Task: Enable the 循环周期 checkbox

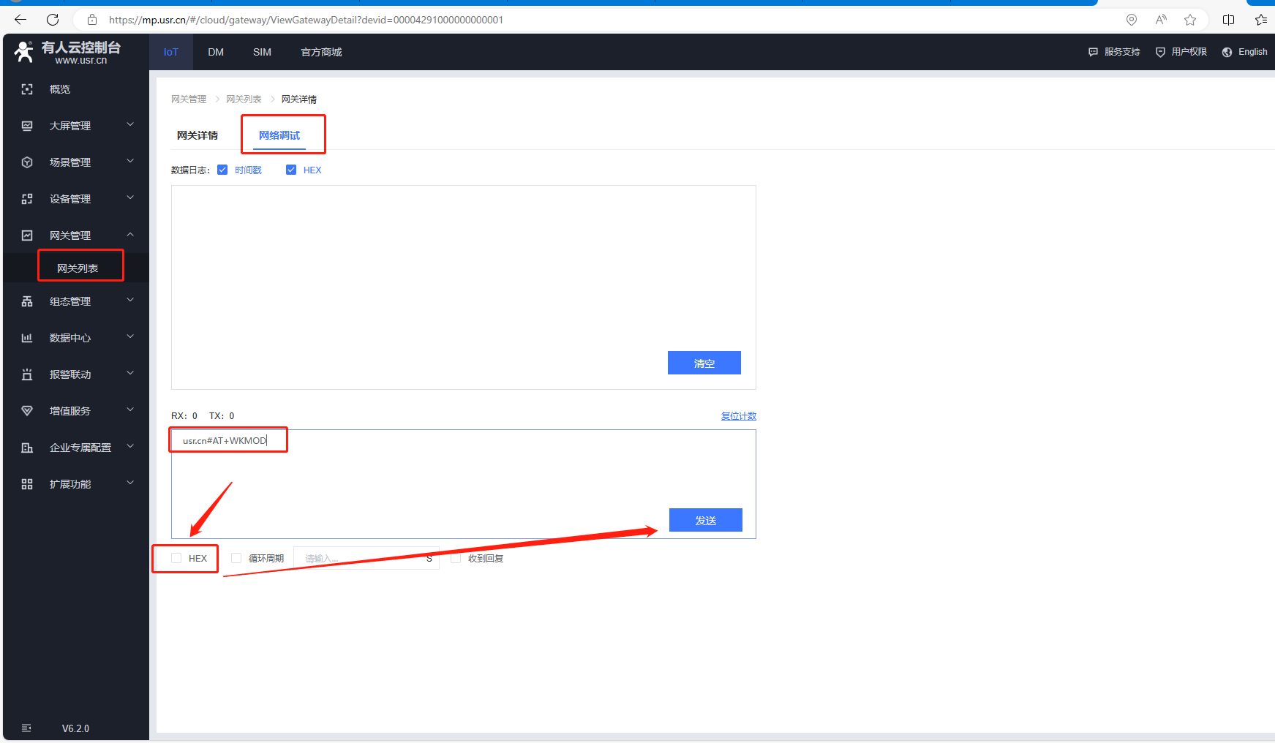Action: click(x=236, y=558)
